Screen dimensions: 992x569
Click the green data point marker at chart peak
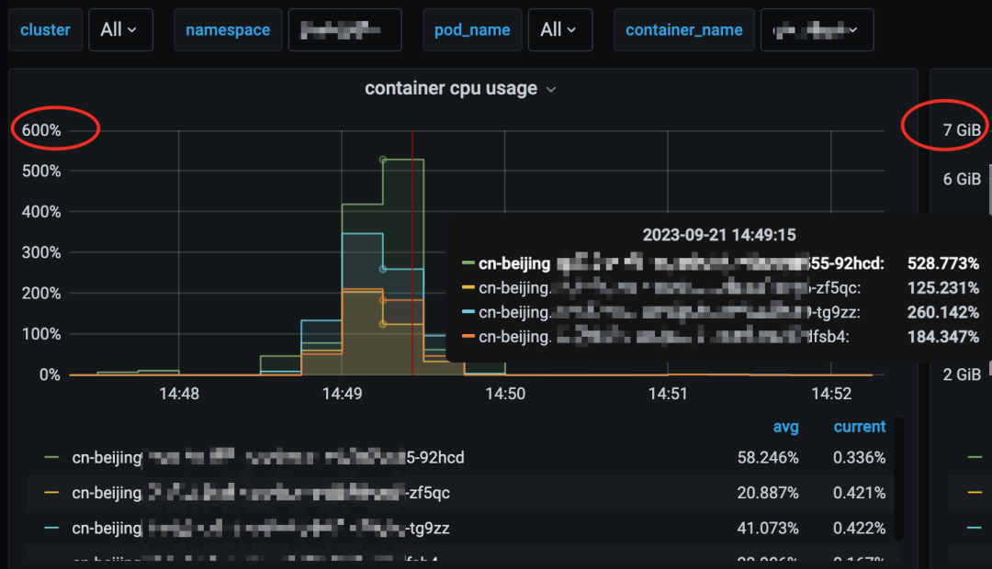click(x=383, y=160)
